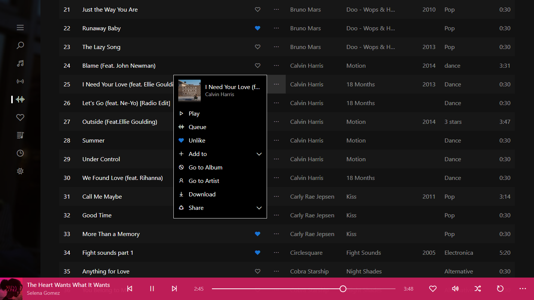Select Go to Album in context menu
The height and width of the screenshot is (300, 534).
[206, 167]
